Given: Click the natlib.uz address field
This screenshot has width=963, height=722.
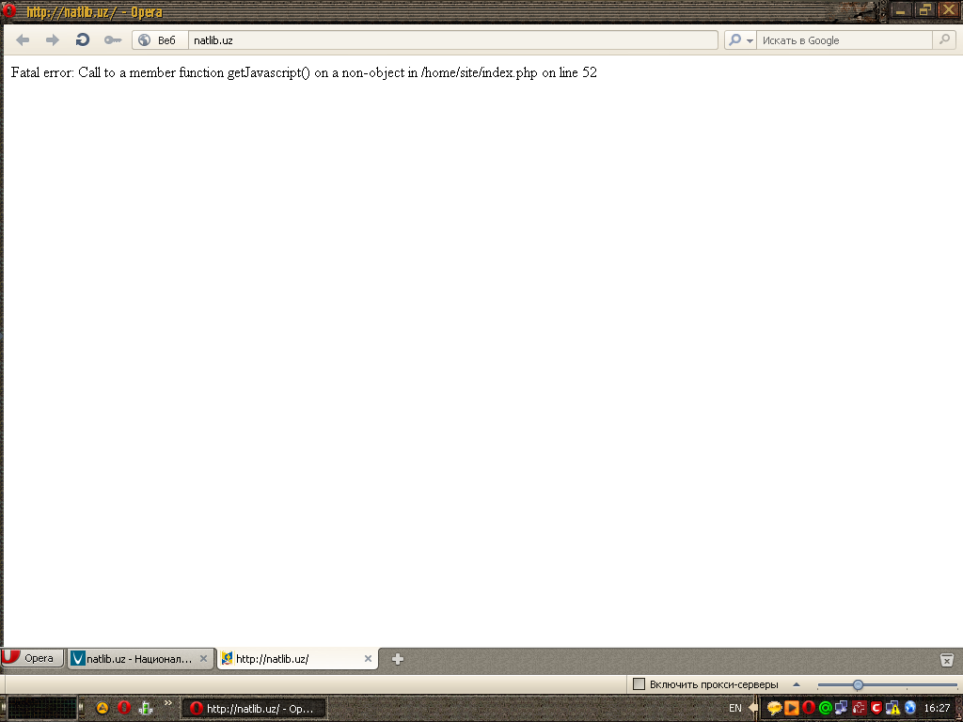Looking at the screenshot, I should tap(451, 40).
